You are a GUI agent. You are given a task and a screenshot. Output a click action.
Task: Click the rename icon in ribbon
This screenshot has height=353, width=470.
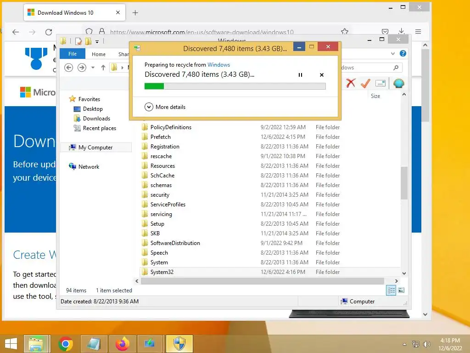pos(380,83)
